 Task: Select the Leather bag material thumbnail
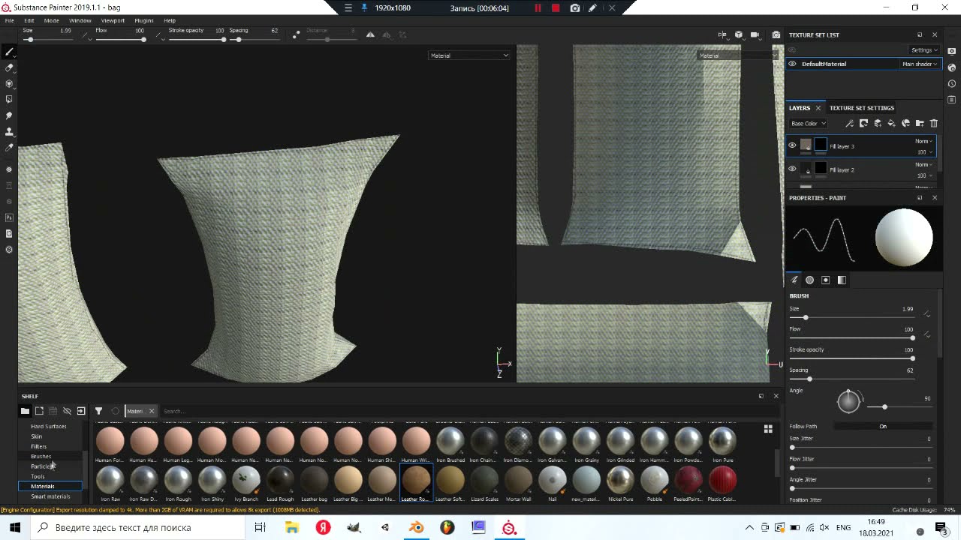point(314,483)
